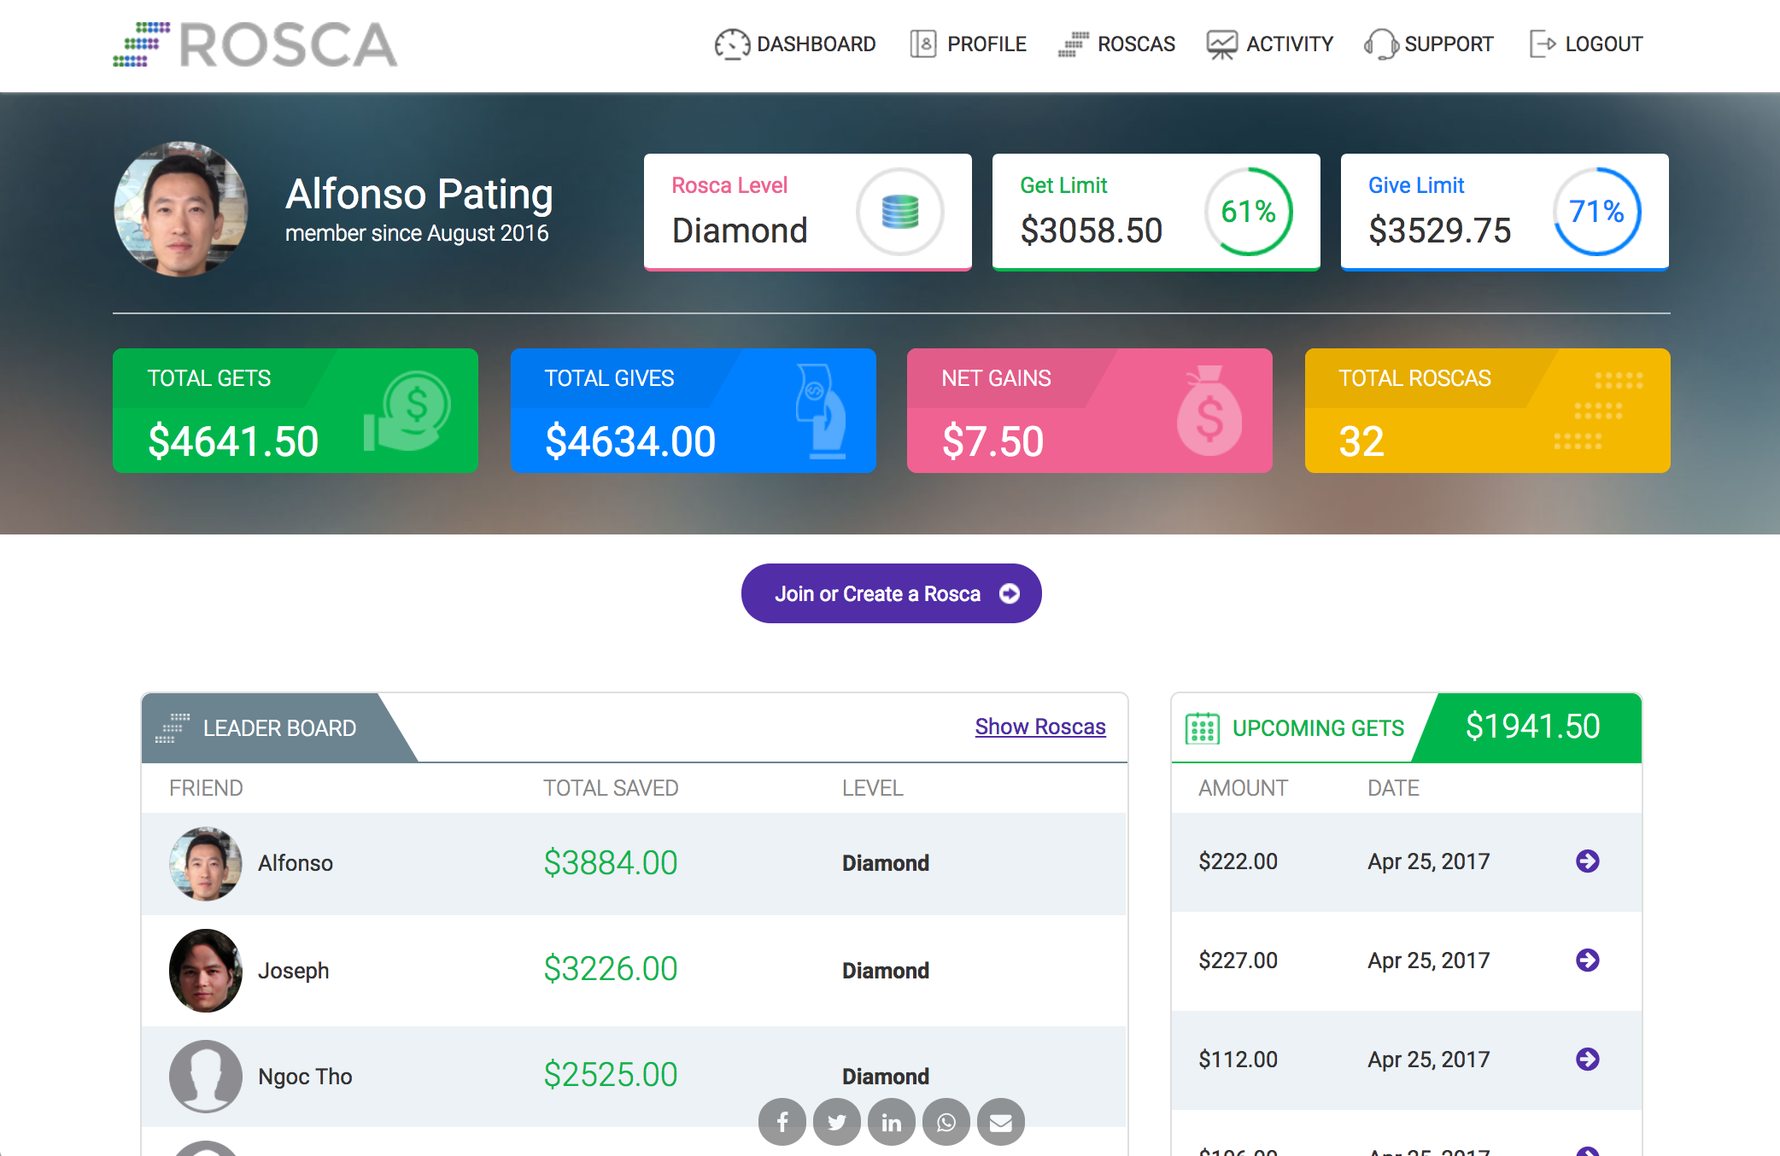Viewport: 1780px width, 1156px height.
Task: Share via the LinkedIn icon
Action: (x=891, y=1122)
